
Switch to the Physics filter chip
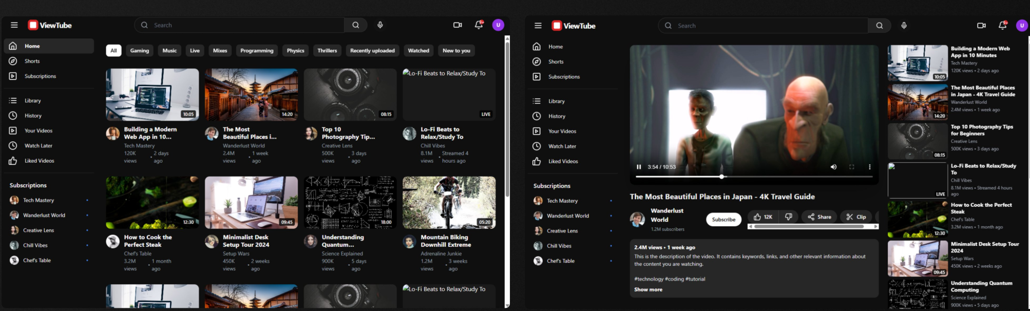295,50
